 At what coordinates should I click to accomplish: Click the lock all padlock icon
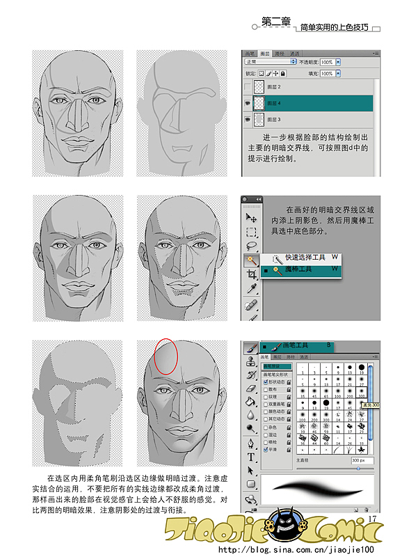click(283, 74)
